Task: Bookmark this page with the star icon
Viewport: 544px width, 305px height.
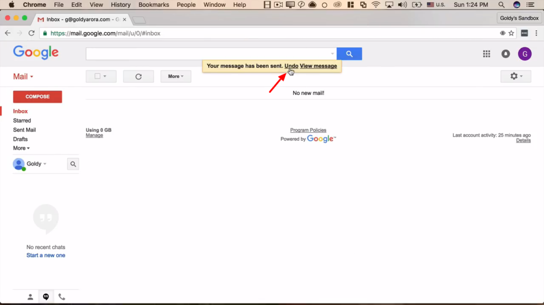Action: pos(511,33)
